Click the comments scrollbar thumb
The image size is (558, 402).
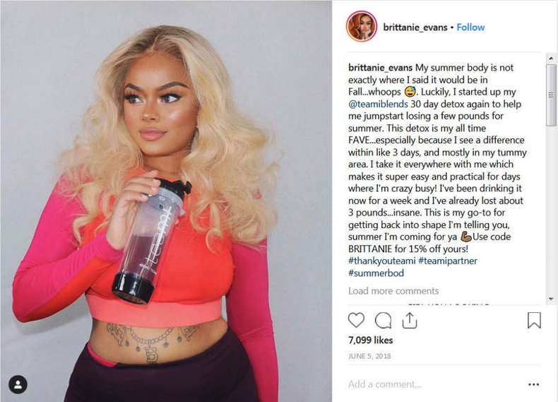(551, 95)
